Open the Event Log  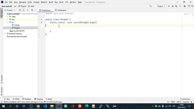185,99
